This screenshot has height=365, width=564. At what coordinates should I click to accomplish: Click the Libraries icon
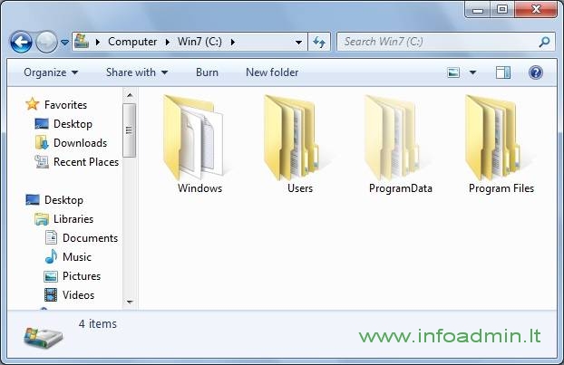pyautogui.click(x=42, y=219)
